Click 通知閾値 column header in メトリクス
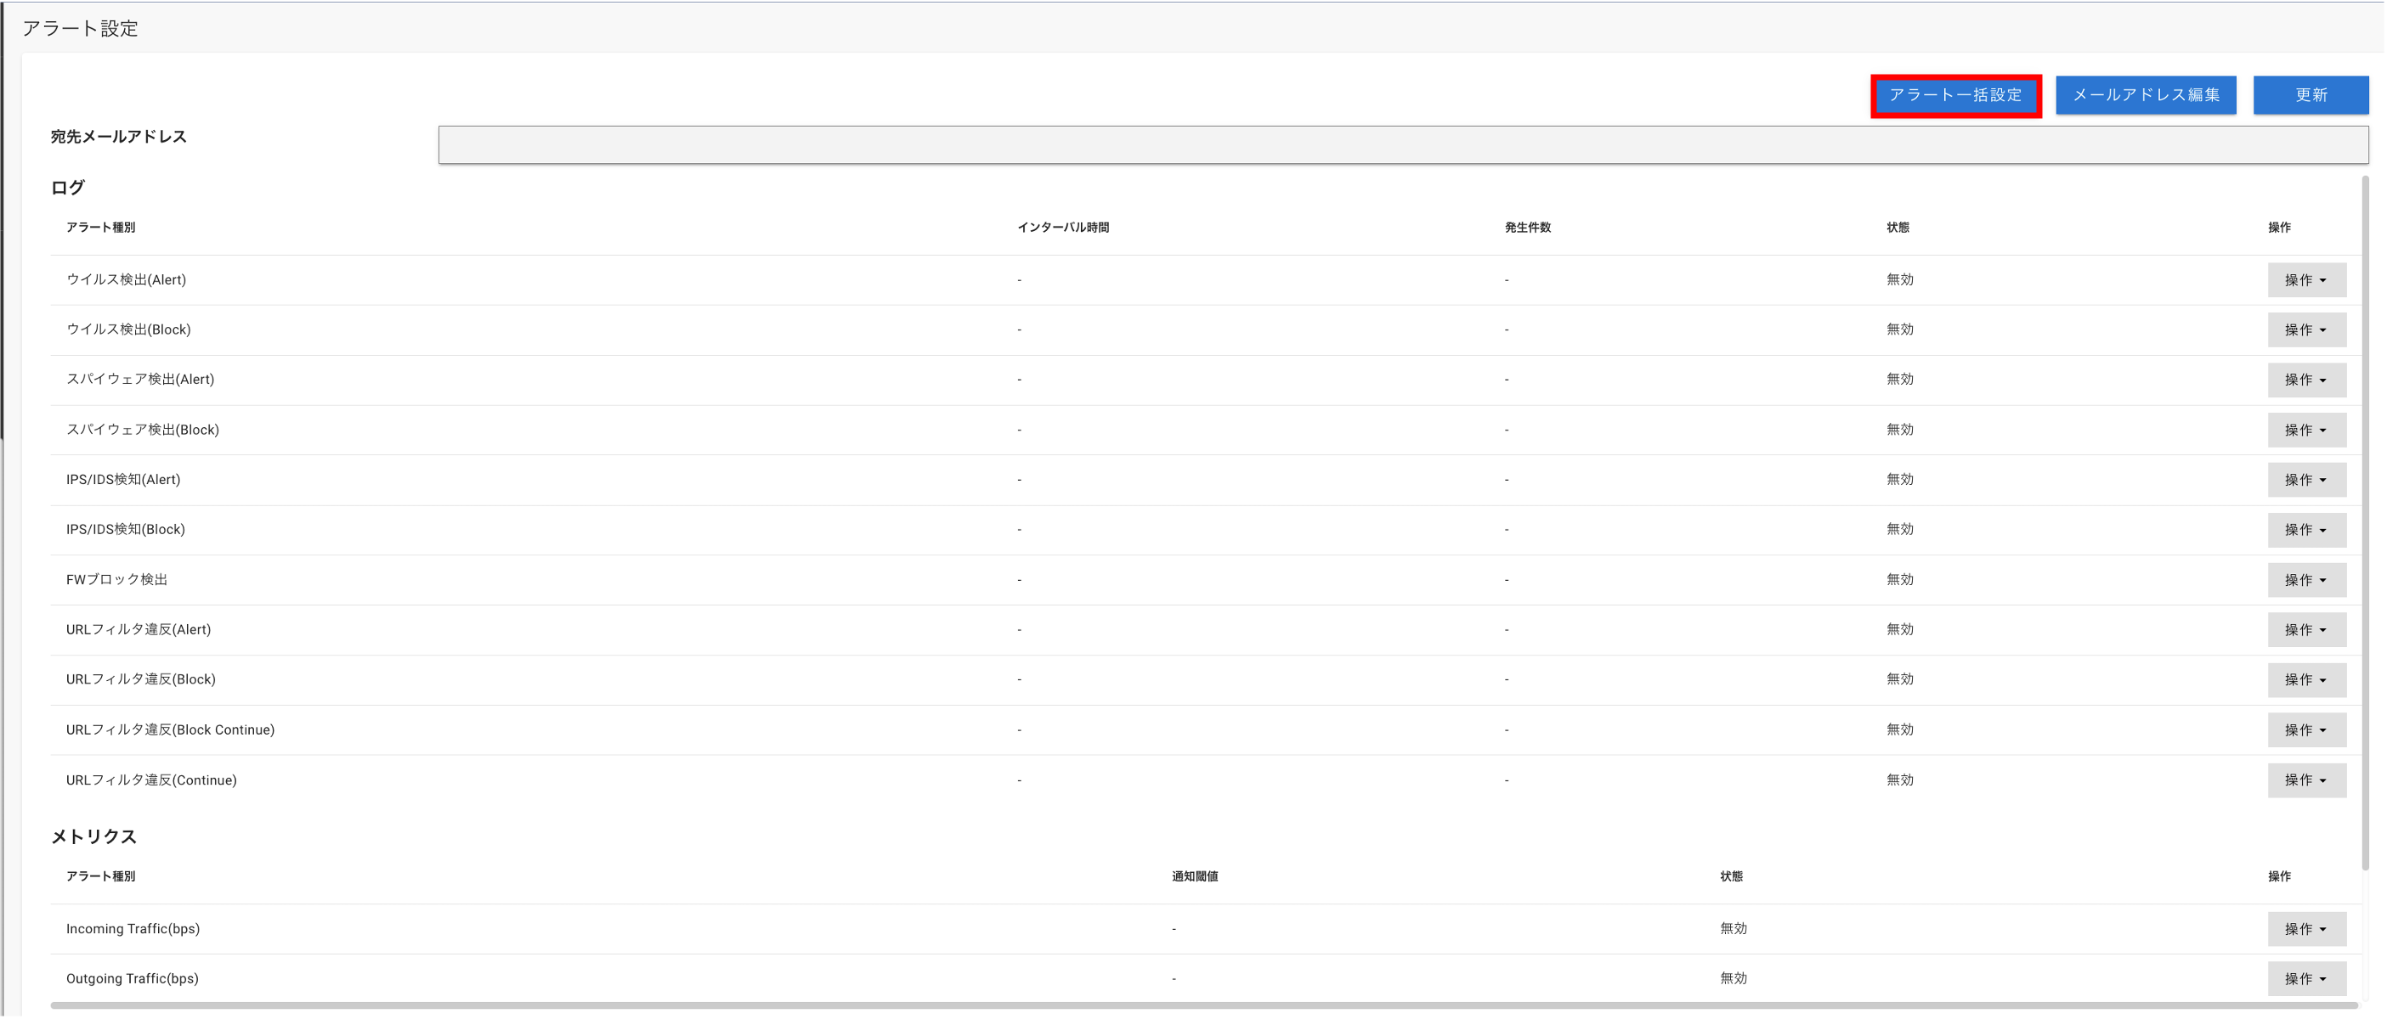Screen dimensions: 2387x1019 click(x=1195, y=877)
